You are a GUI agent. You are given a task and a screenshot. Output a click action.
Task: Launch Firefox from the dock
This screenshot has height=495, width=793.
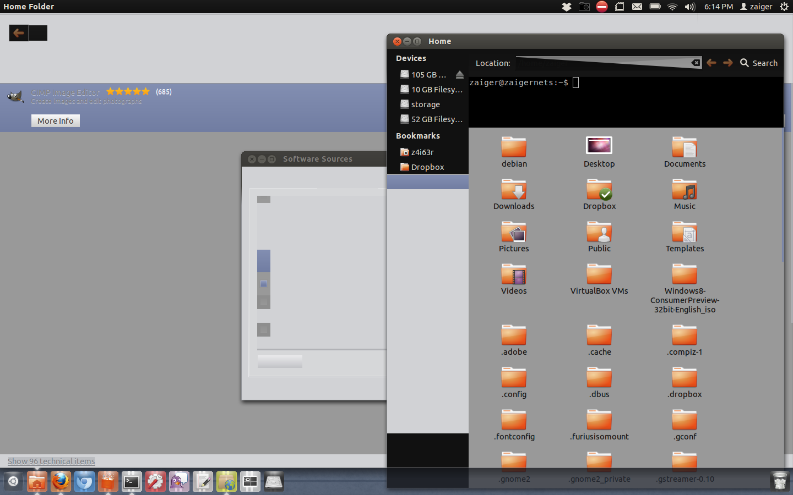(61, 481)
